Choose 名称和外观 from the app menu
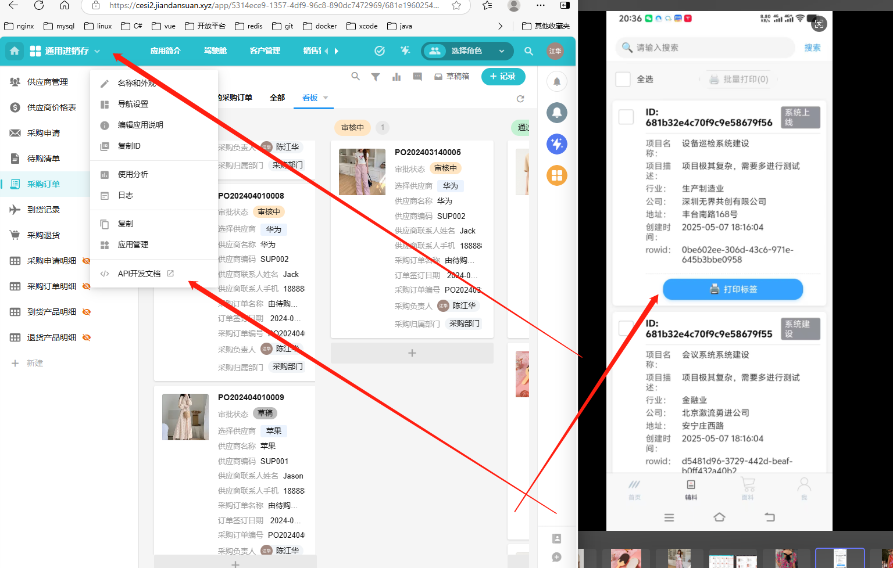 (154, 83)
